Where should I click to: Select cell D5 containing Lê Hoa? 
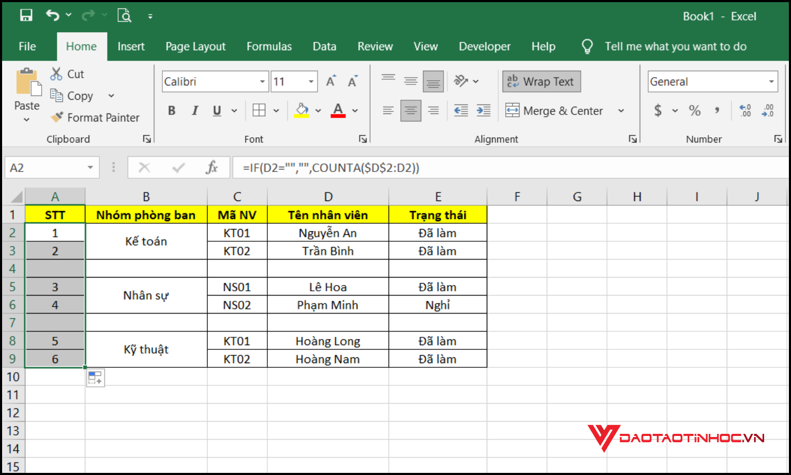pos(328,287)
